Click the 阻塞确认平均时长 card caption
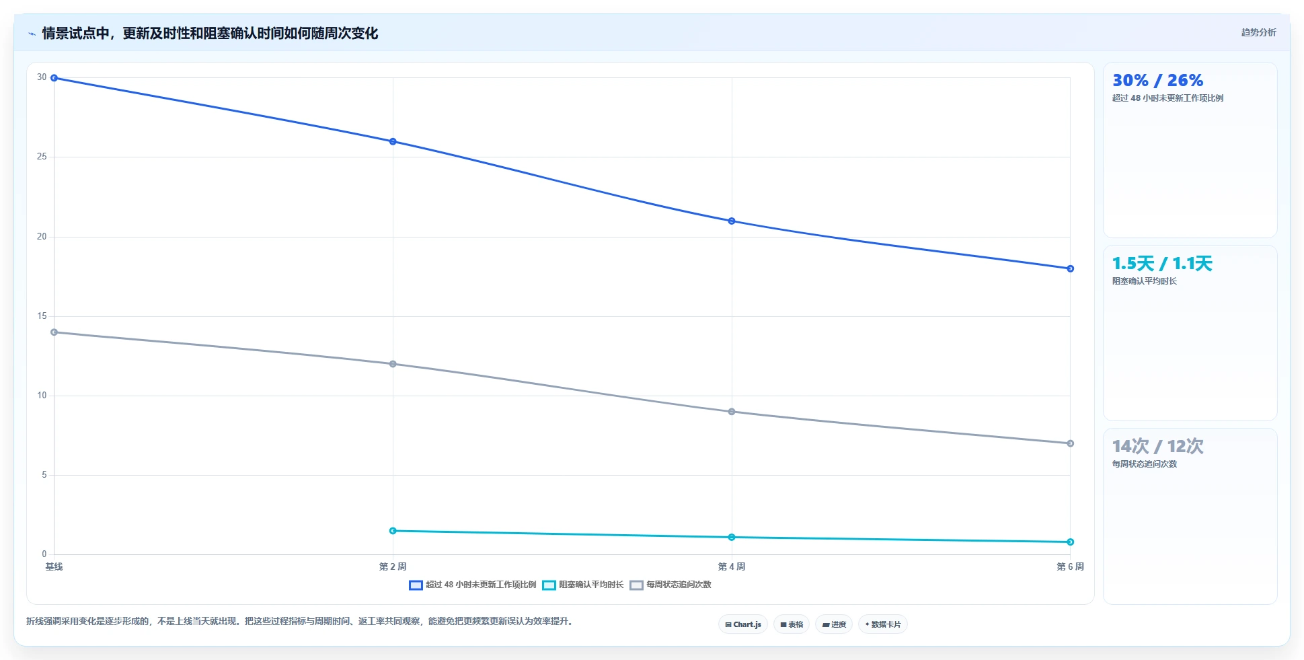 coord(1145,281)
